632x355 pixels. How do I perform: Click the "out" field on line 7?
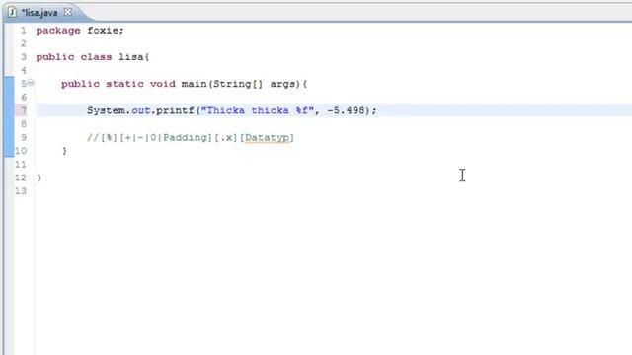(140, 110)
